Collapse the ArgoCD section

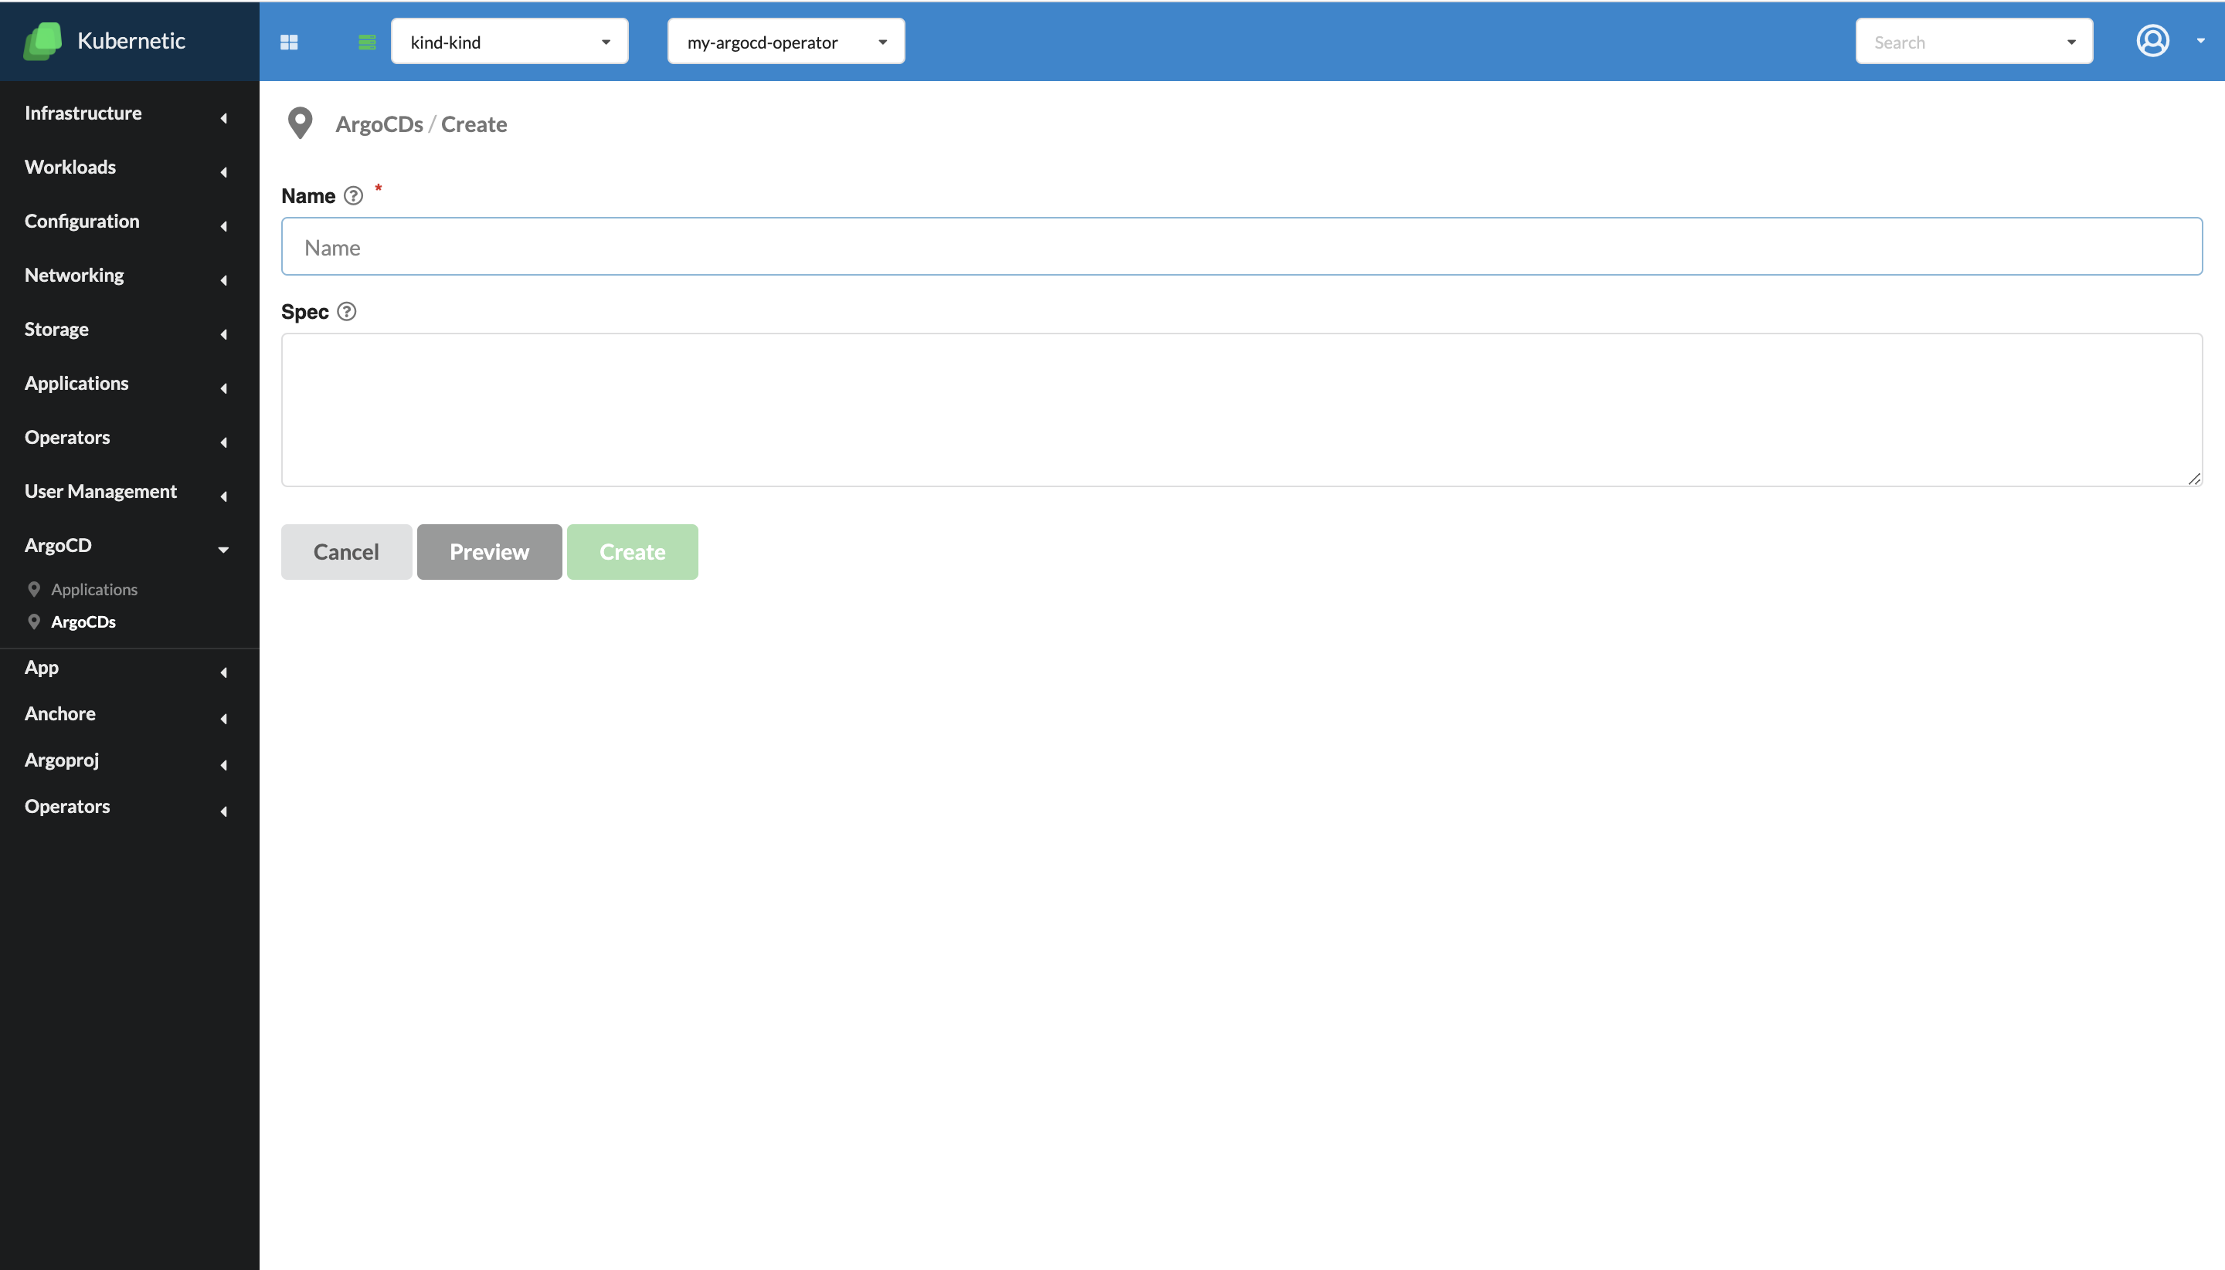(129, 546)
